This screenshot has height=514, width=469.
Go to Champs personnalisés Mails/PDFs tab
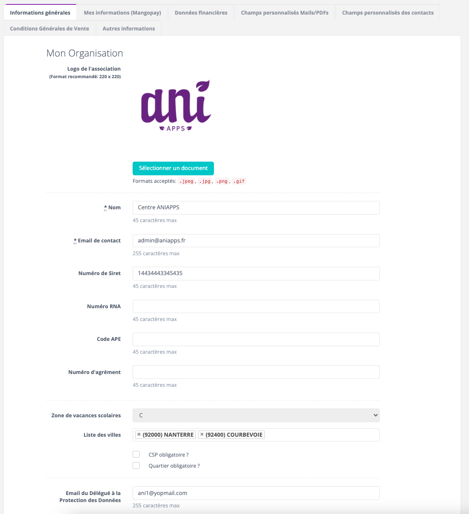point(285,12)
